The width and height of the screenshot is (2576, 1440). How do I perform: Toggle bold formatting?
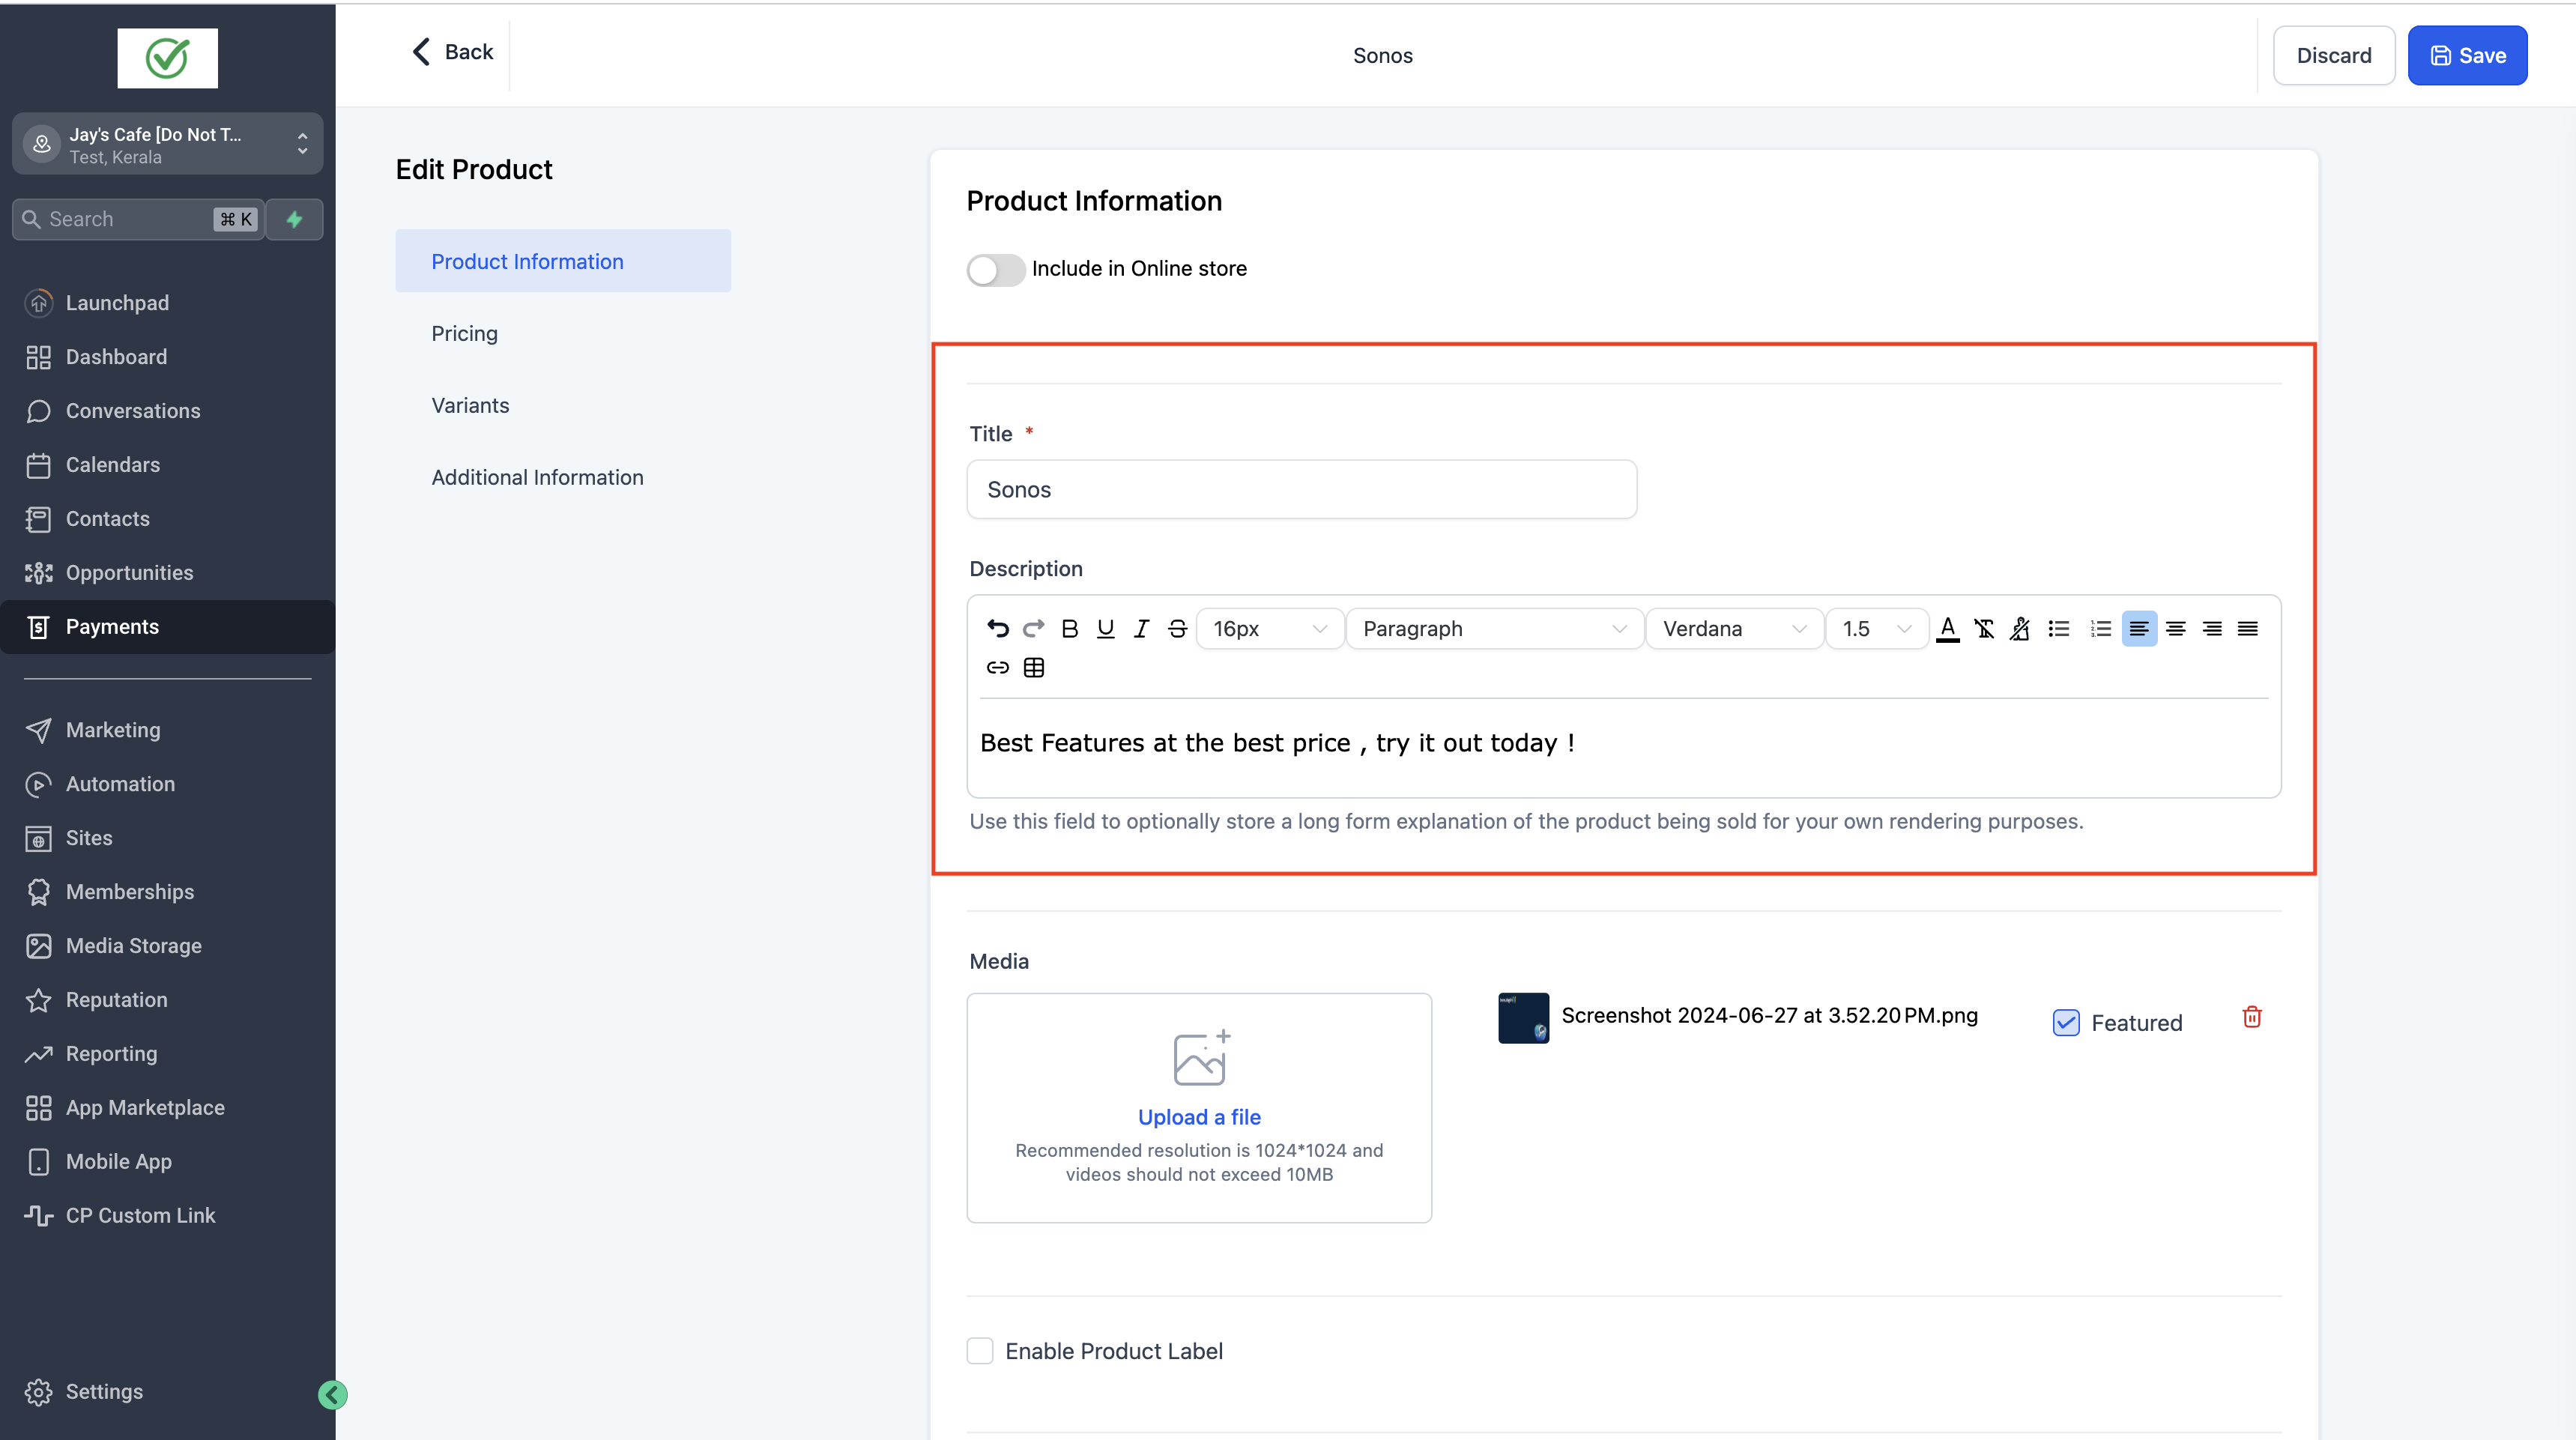[1069, 628]
